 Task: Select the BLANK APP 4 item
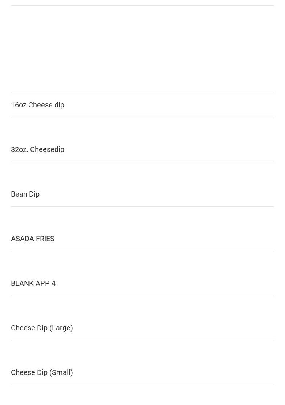[33, 283]
